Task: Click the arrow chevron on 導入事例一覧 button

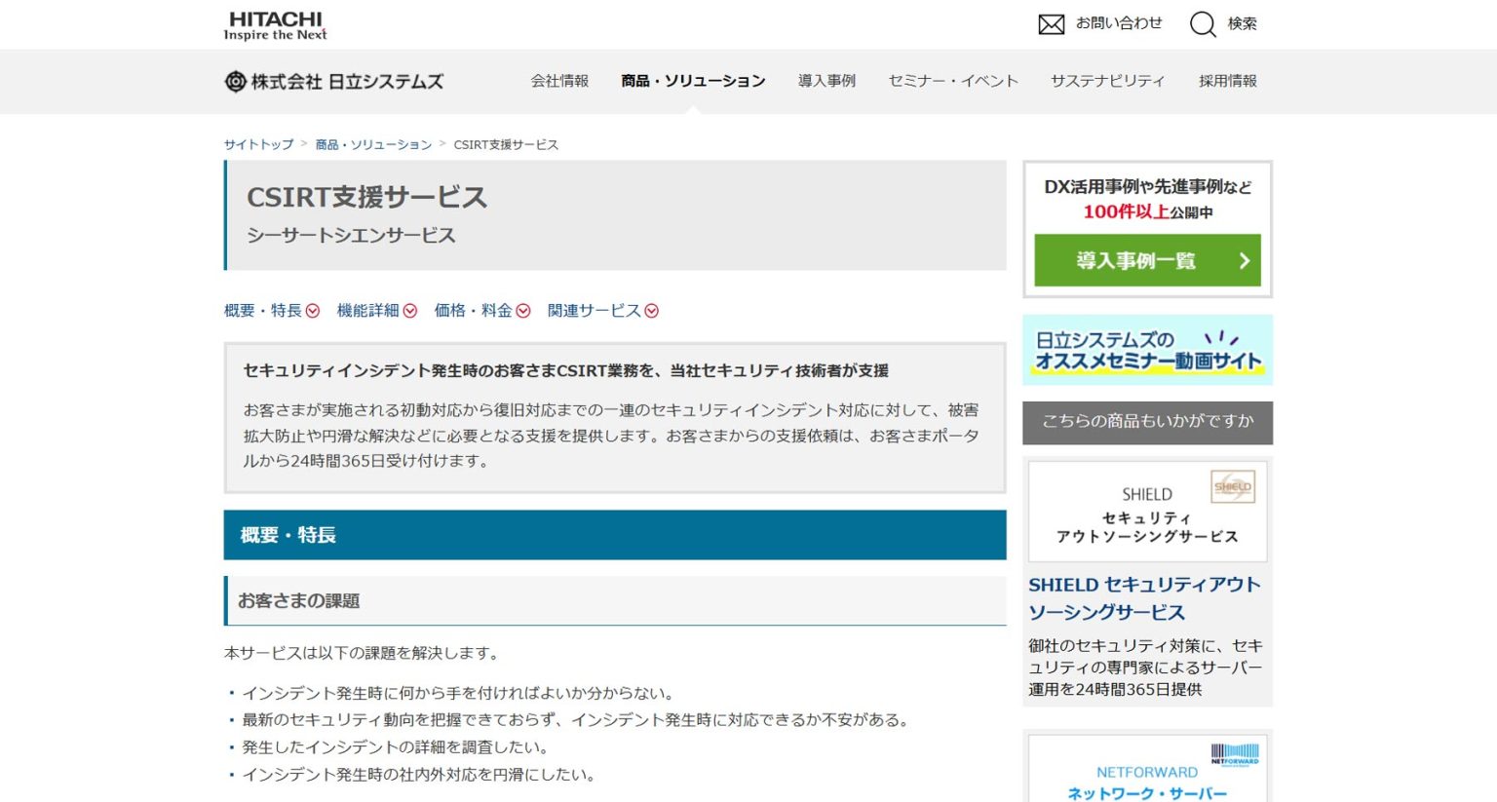Action: (x=1246, y=260)
